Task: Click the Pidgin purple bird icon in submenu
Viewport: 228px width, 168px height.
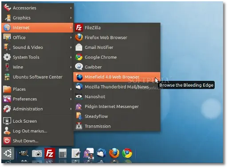Action: coord(79,107)
